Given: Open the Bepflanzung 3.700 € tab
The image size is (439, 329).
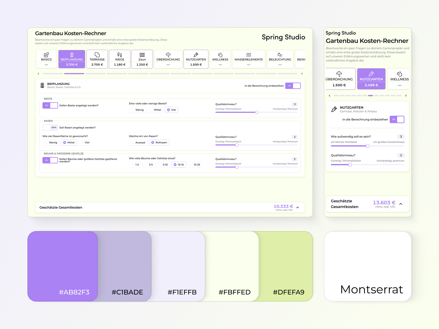Looking at the screenshot, I should [x=72, y=59].
